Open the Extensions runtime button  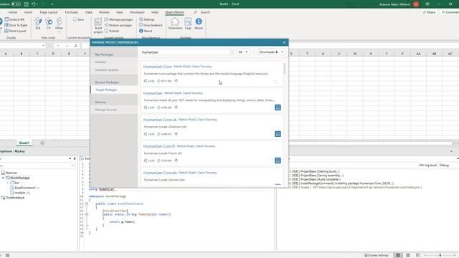175,24
